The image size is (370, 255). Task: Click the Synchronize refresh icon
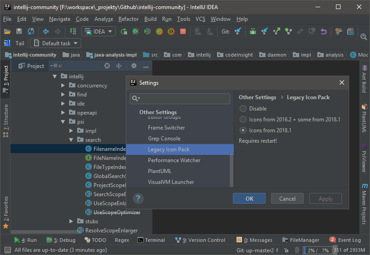pos(31,31)
